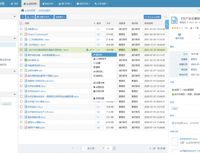Open Project Contract.pdf file link
The height and width of the screenshot is (153, 200).
[38, 34]
